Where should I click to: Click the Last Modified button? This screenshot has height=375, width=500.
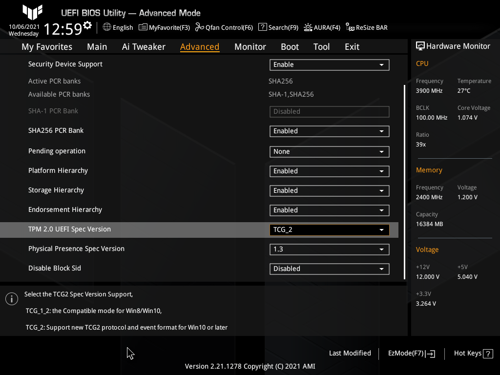point(350,353)
